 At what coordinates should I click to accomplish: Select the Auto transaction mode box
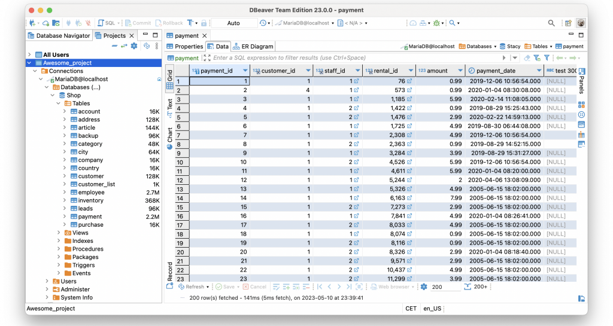tap(233, 23)
